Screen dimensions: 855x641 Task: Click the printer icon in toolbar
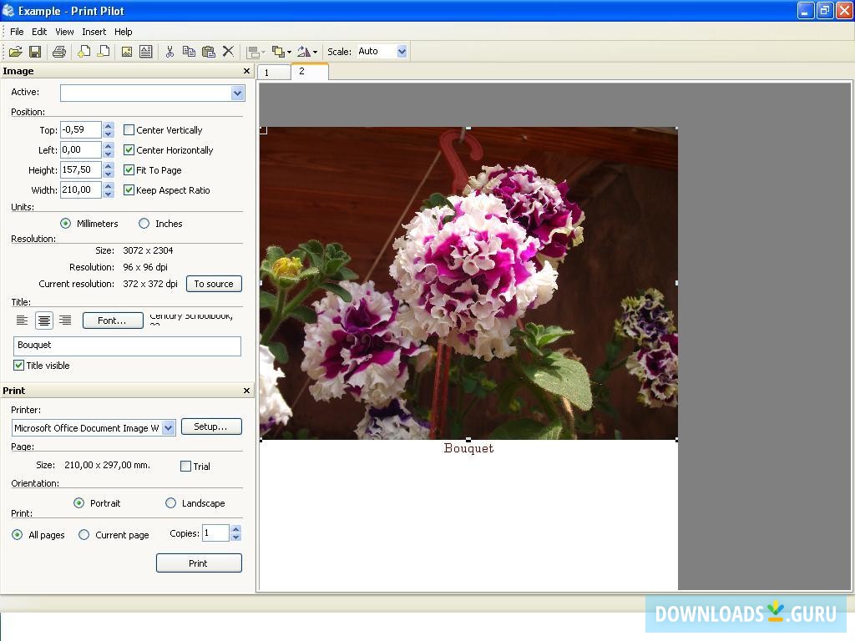tap(58, 52)
